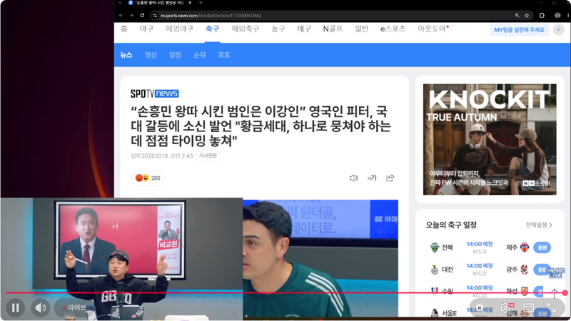The image size is (571, 321).
Task: Click the 라이브 live indicator
Action: pyautogui.click(x=74, y=308)
